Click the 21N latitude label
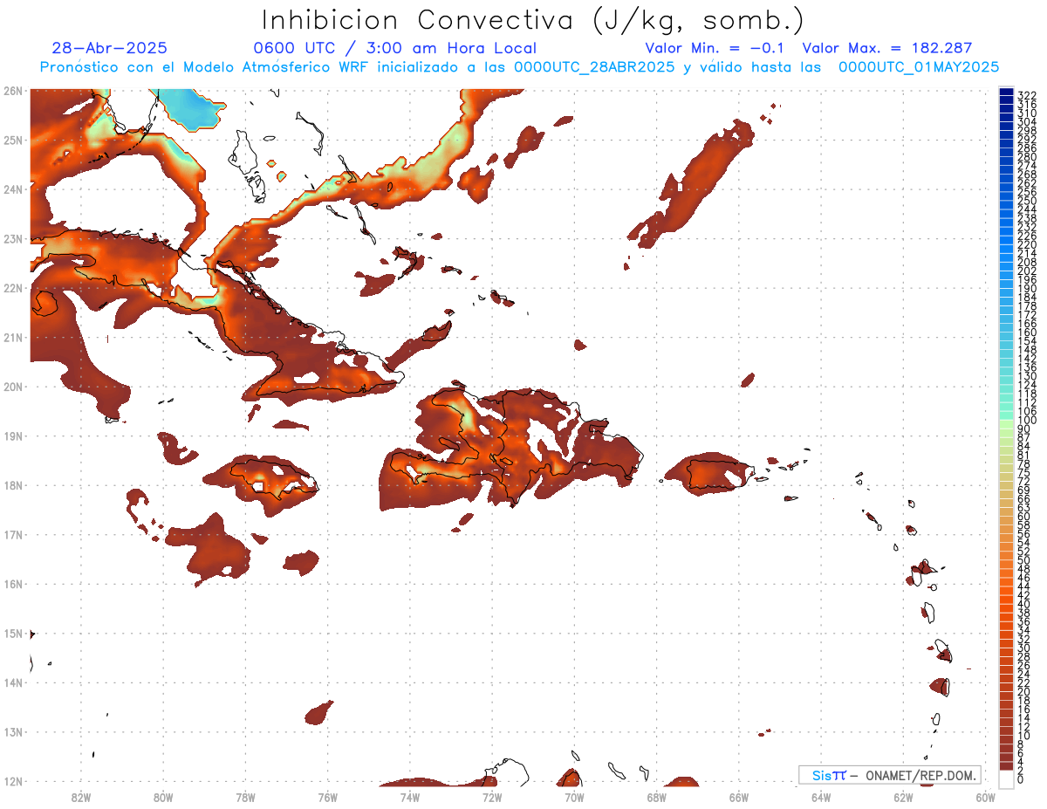This screenshot has width=1047, height=809. coord(12,337)
